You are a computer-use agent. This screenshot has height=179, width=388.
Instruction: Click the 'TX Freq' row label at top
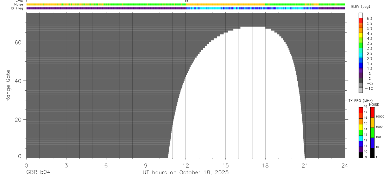tap(17, 8)
